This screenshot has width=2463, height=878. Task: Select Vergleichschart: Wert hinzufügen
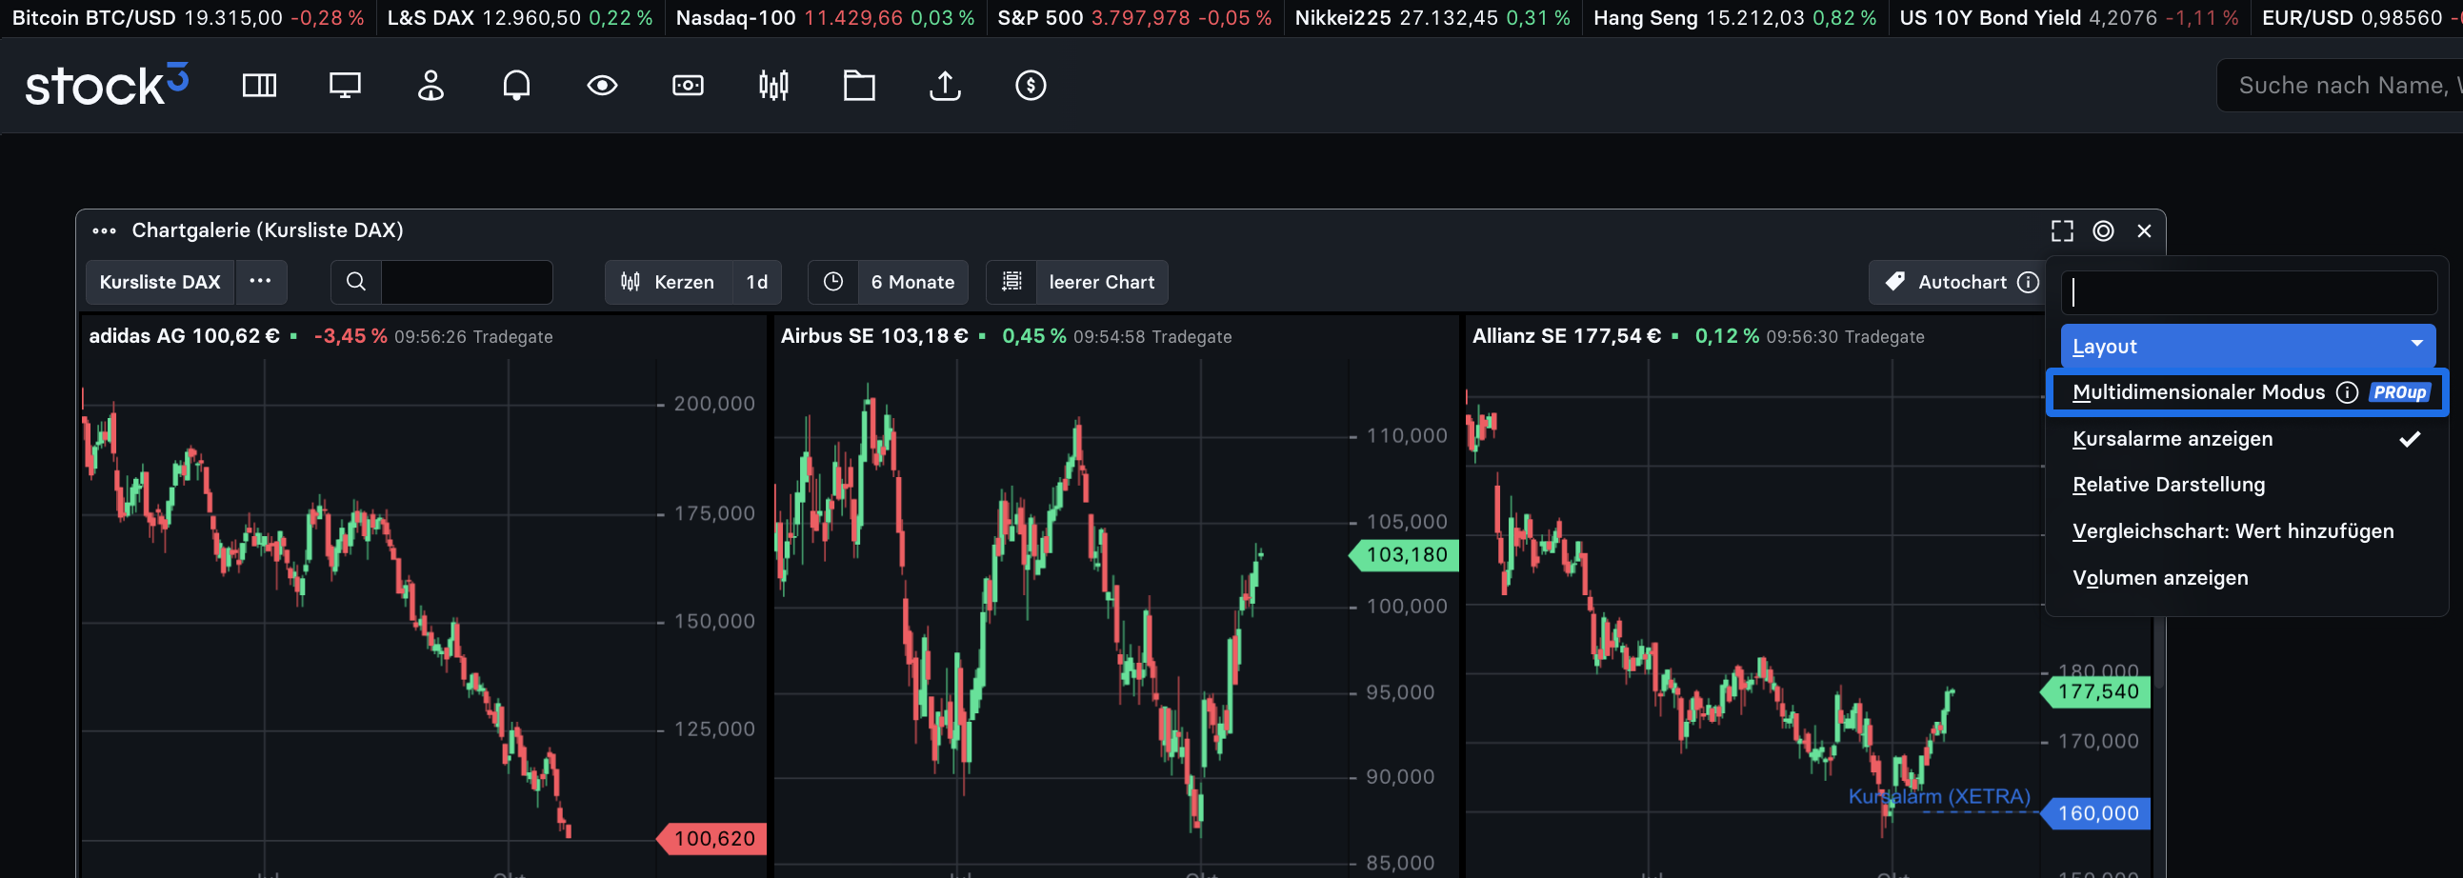coord(2246,531)
